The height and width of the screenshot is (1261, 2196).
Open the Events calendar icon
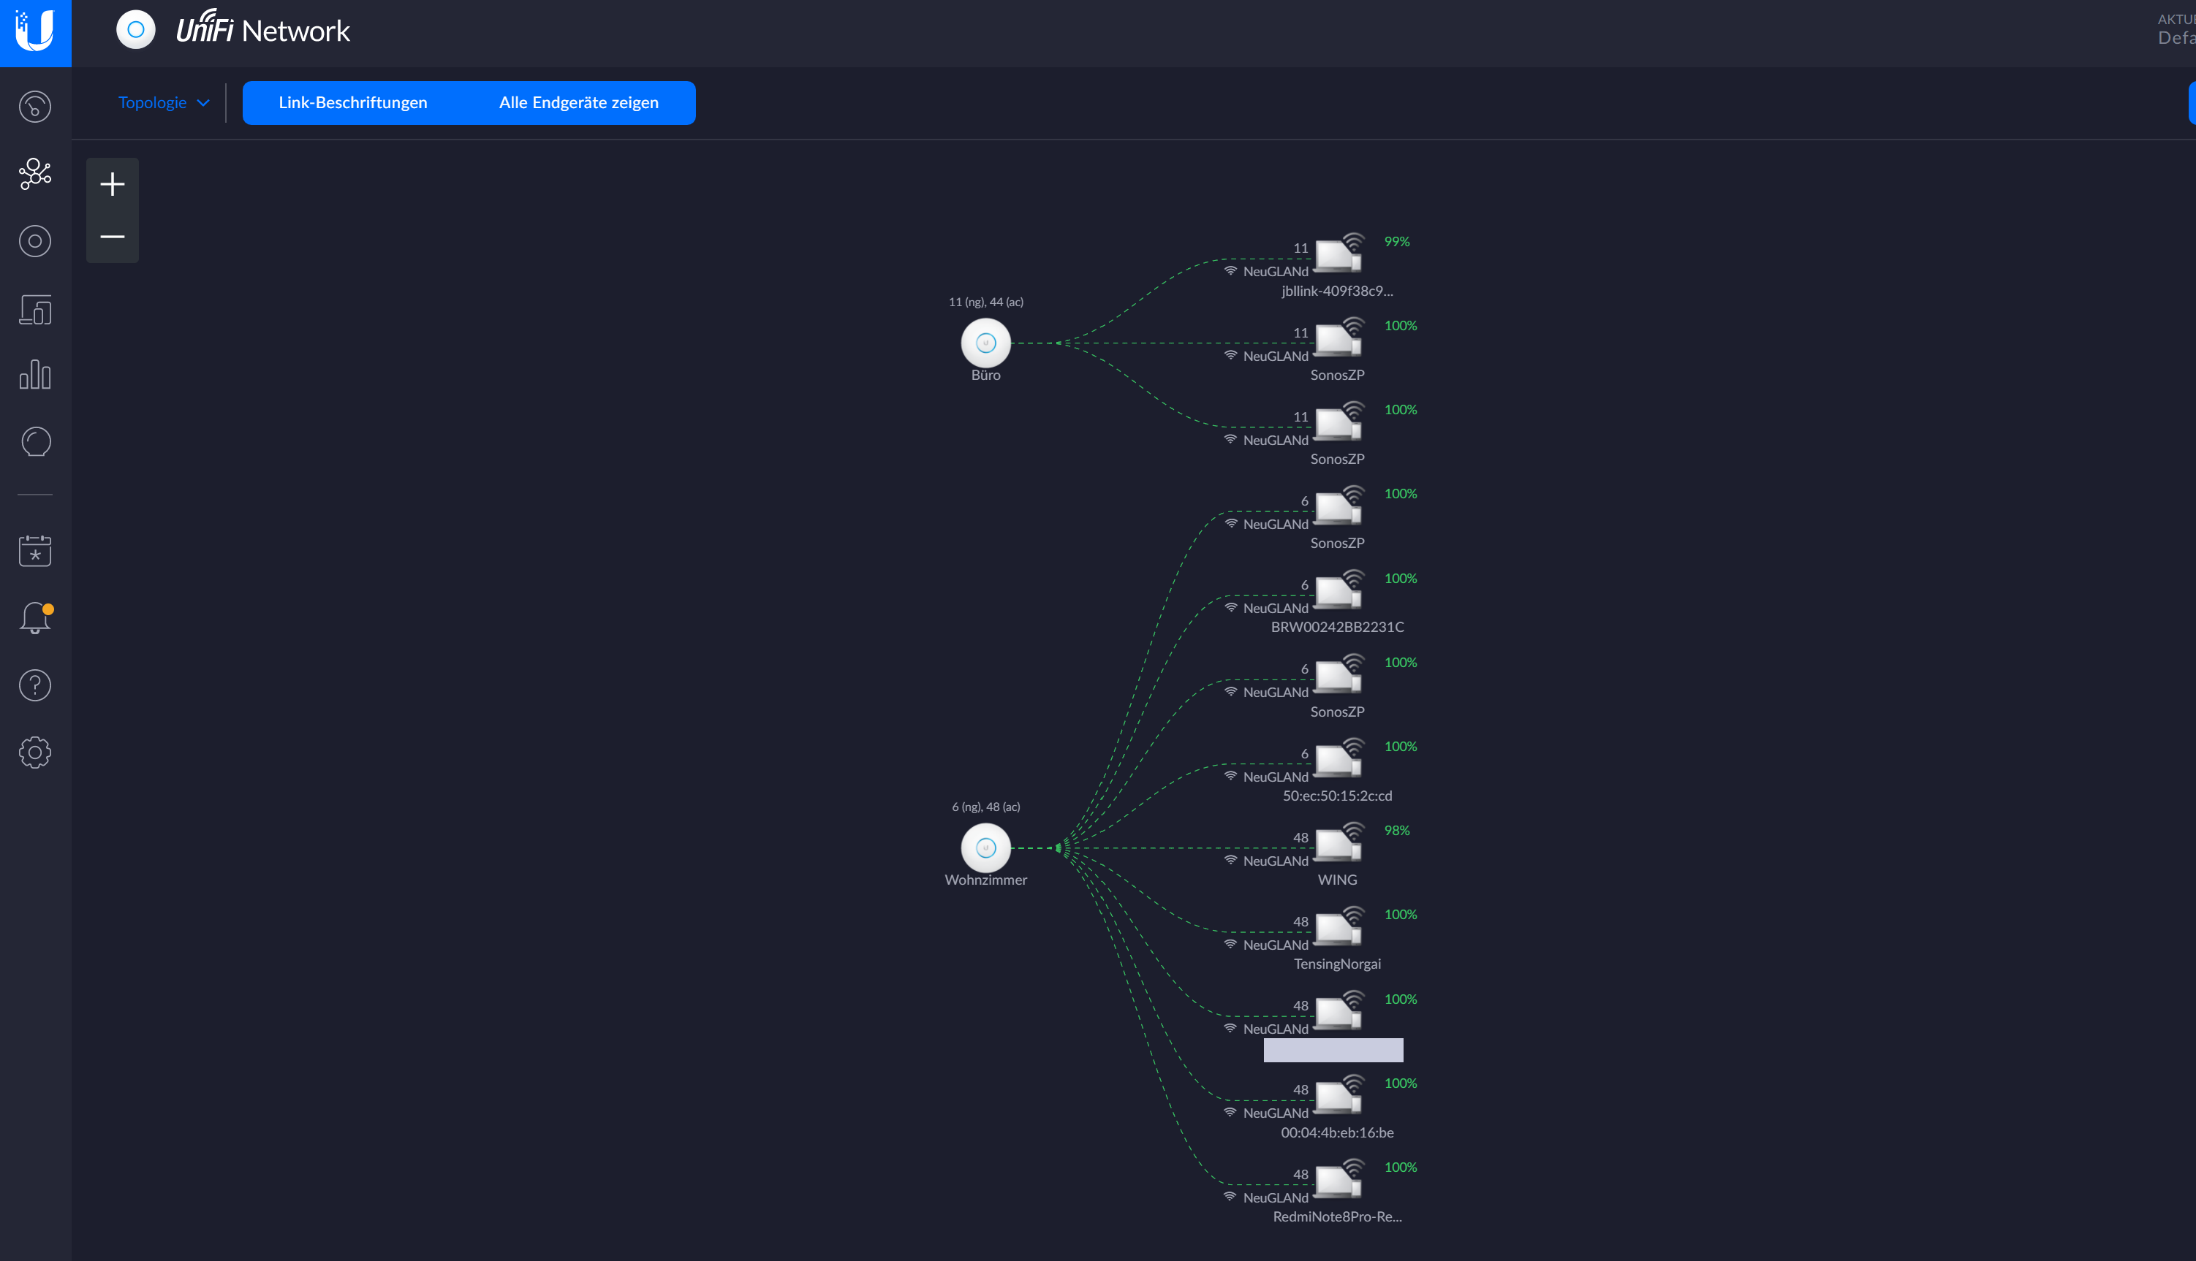[x=34, y=551]
